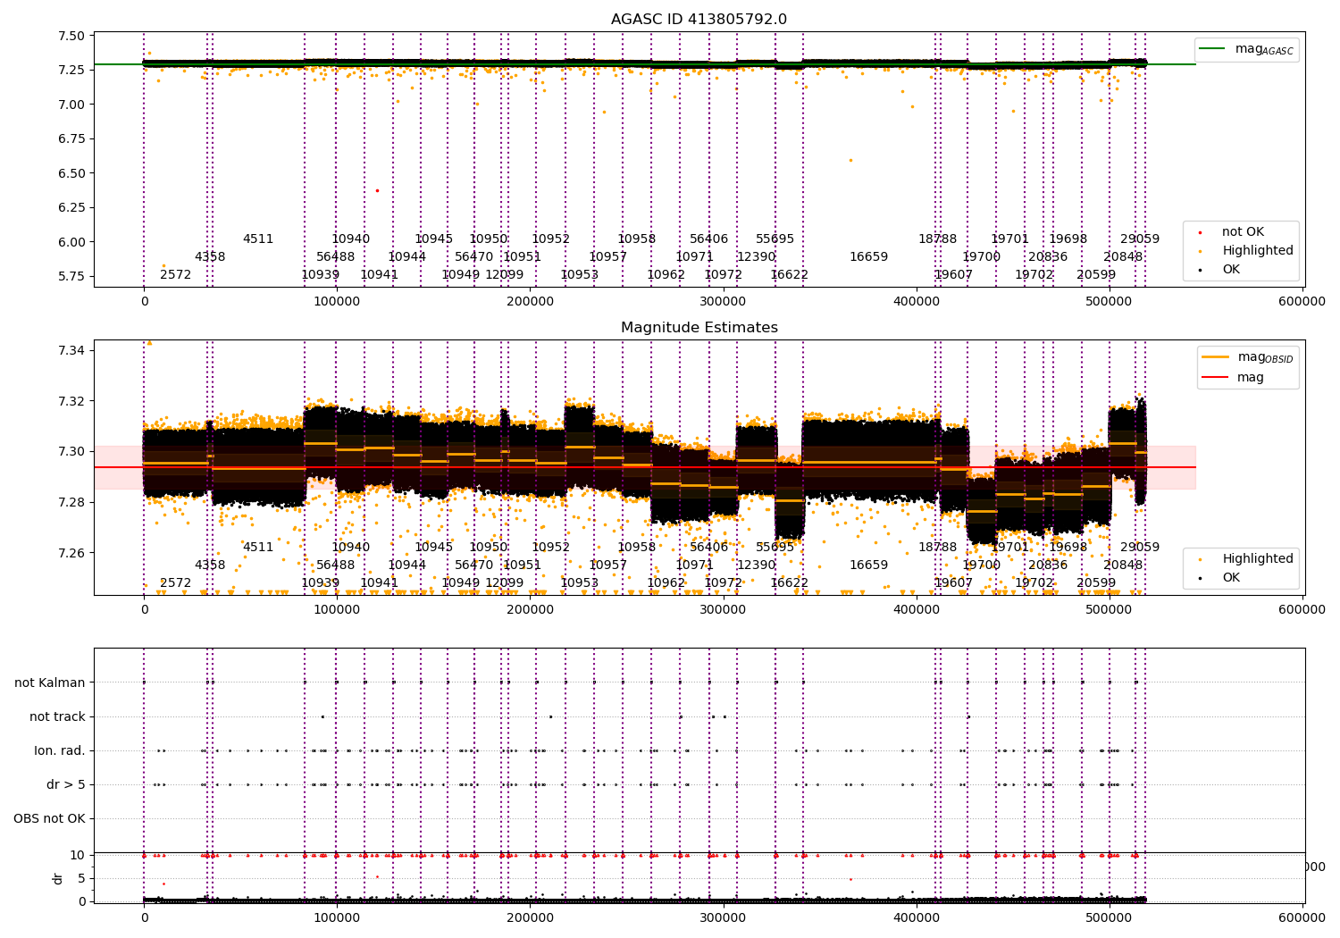Screen dimensions: 1340x938
Task: Select the 'dr > 5' axis label
Action: point(66,784)
